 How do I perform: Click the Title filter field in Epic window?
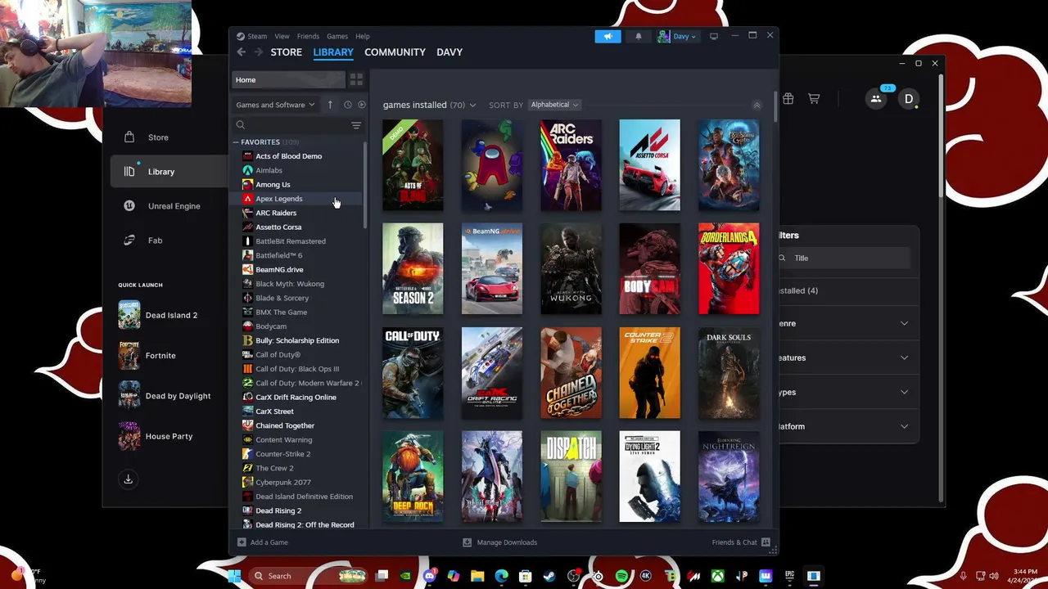coord(845,258)
